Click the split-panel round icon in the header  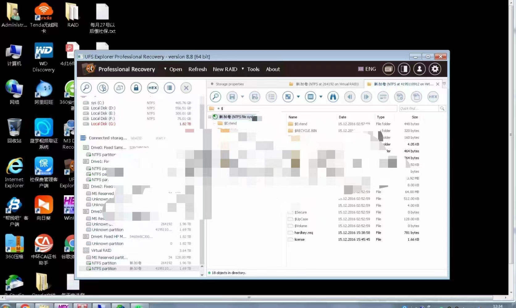coord(404,69)
